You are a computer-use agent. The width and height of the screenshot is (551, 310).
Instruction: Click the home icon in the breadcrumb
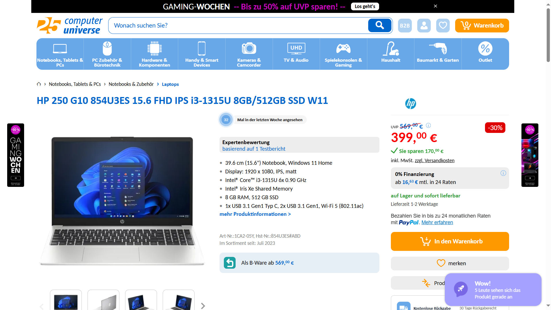point(39,84)
